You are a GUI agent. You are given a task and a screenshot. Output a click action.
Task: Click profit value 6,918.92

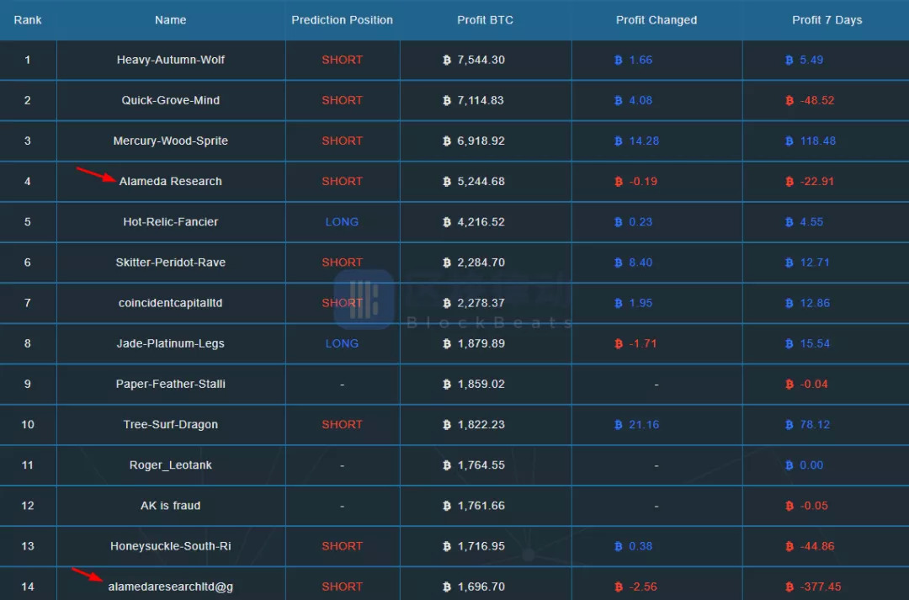(x=481, y=141)
